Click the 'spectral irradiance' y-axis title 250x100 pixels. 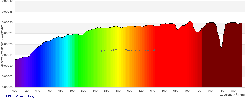tap(2, 45)
